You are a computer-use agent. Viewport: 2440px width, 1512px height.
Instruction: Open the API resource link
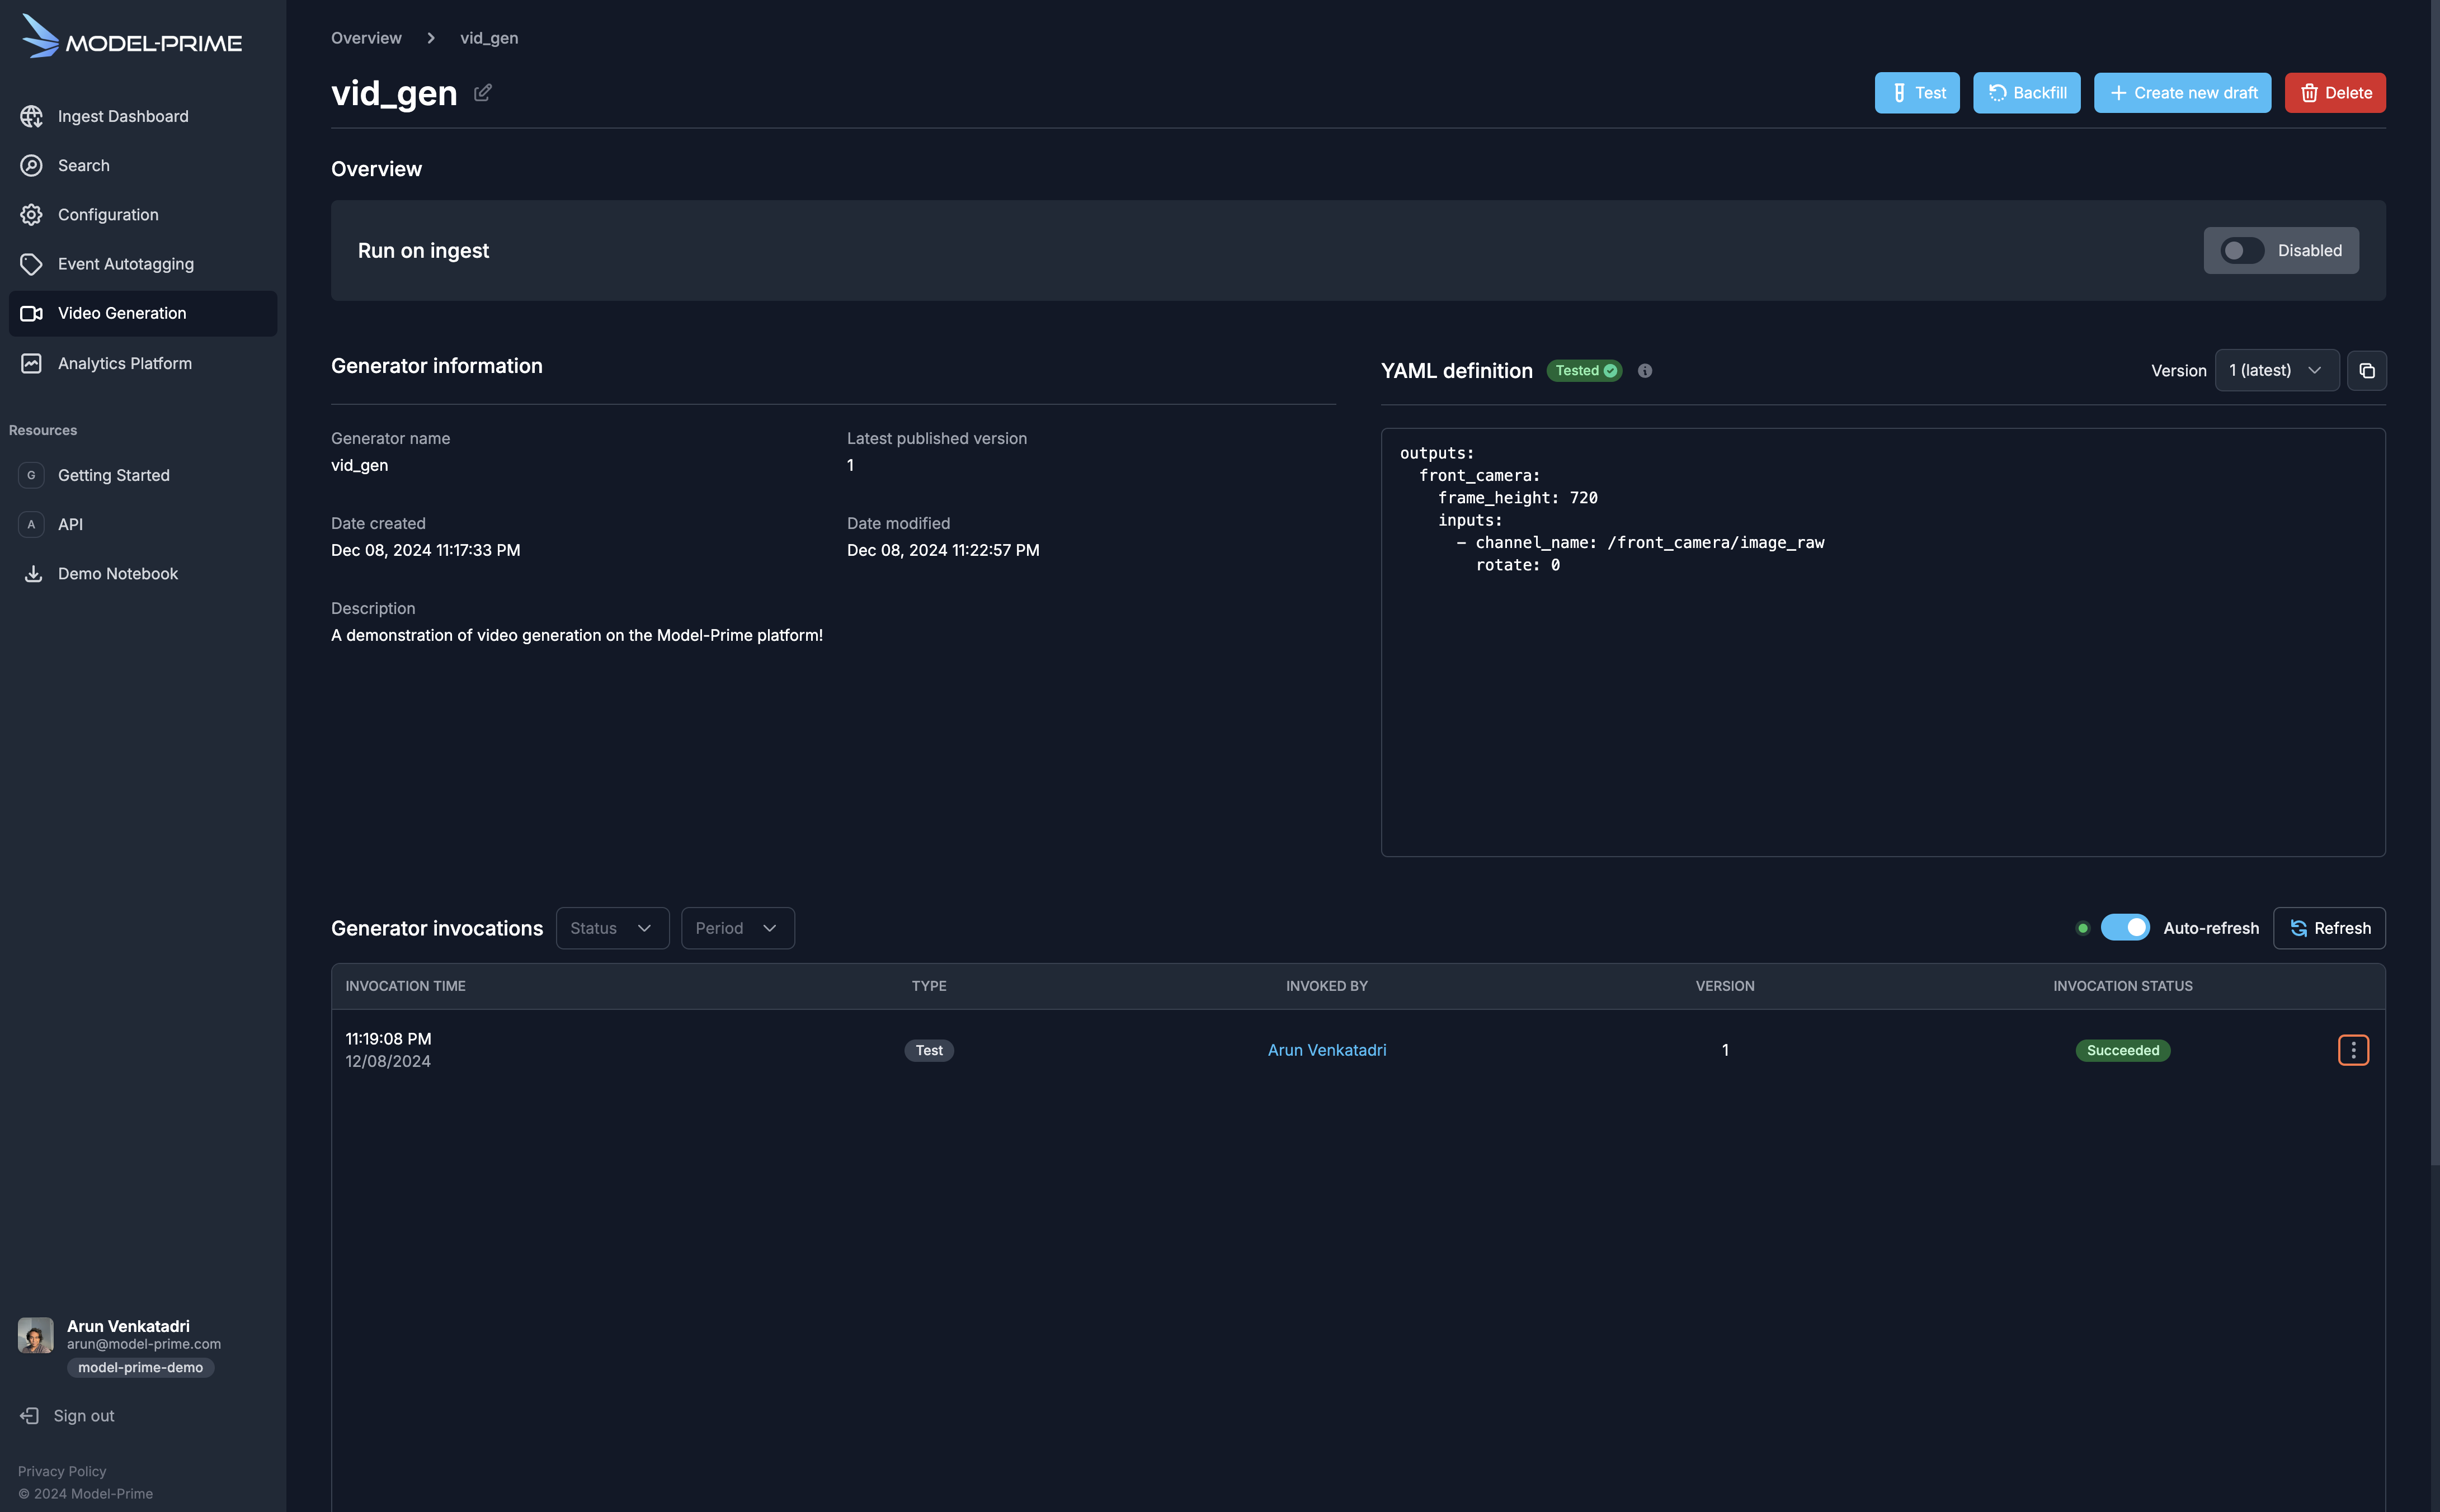tap(143, 524)
